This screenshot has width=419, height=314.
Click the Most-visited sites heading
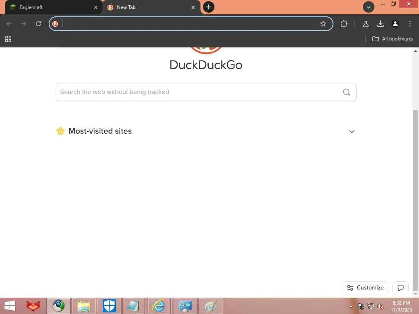pos(100,131)
